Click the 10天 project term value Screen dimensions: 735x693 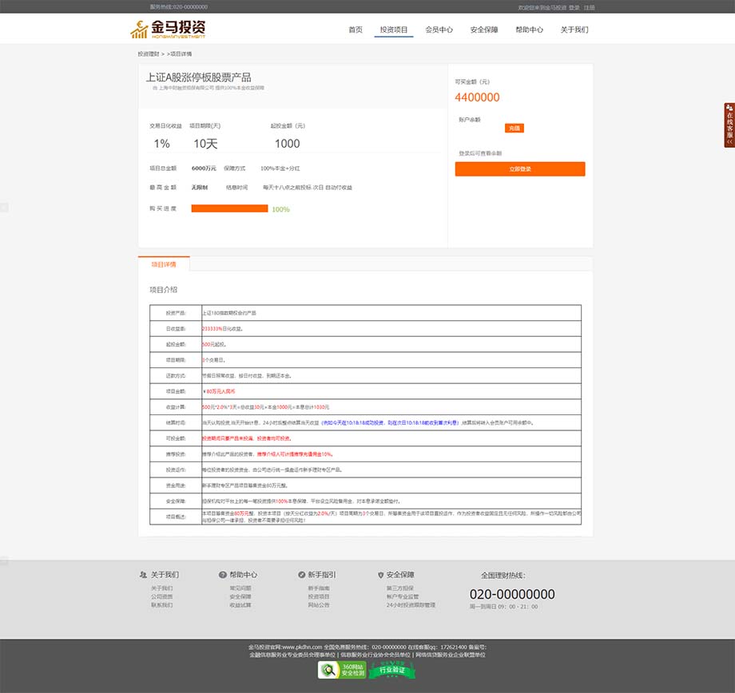pyautogui.click(x=205, y=144)
